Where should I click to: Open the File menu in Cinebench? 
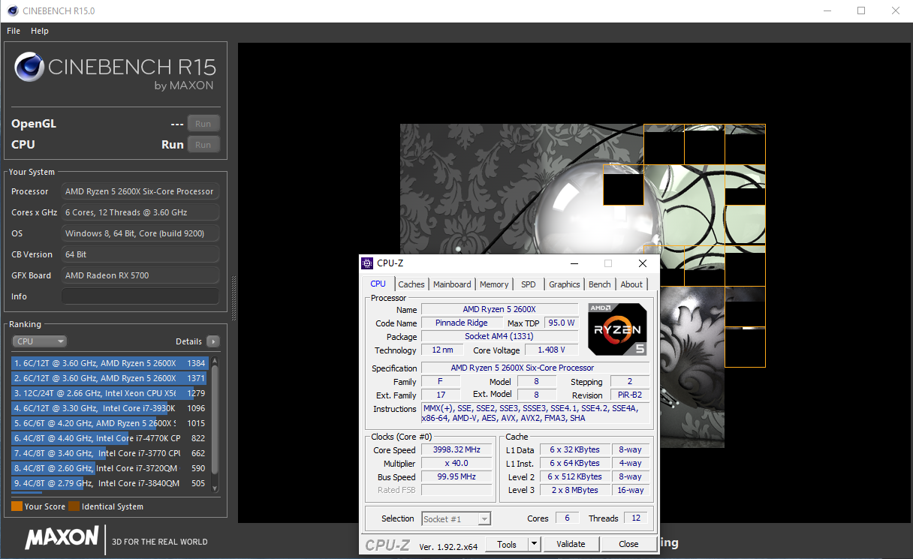coord(14,31)
